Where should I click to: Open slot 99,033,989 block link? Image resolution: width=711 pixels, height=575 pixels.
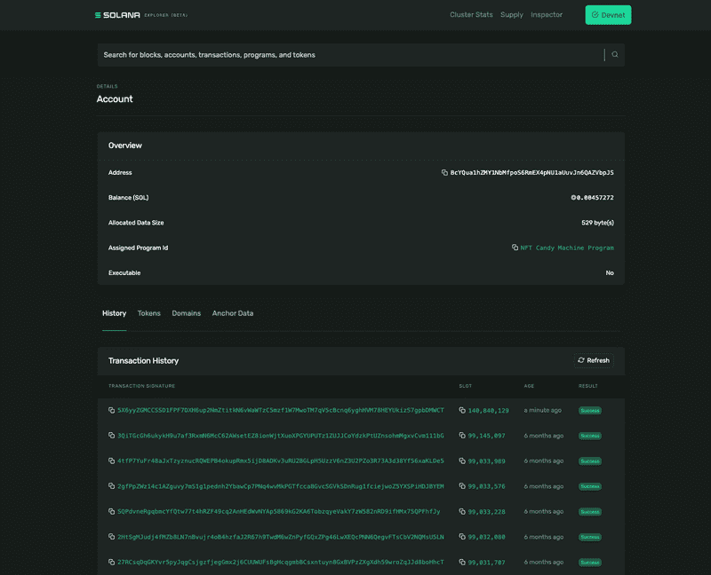coord(486,461)
